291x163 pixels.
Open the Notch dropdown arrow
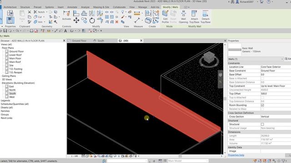click(46, 12)
